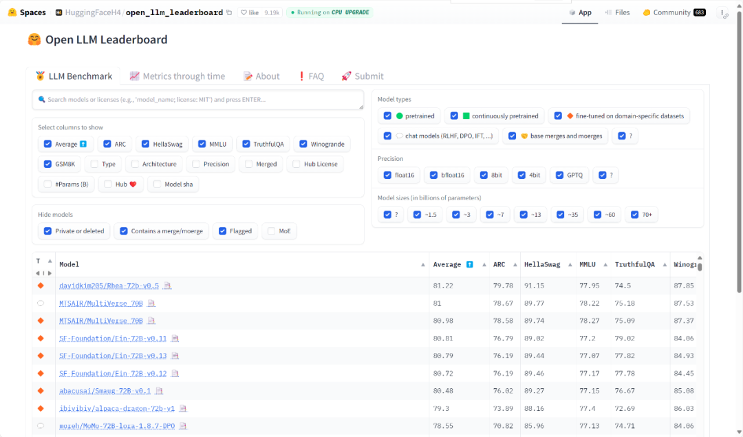Click the Running on CPU UPGRADE status badge
The image size is (743, 437).
click(x=330, y=13)
